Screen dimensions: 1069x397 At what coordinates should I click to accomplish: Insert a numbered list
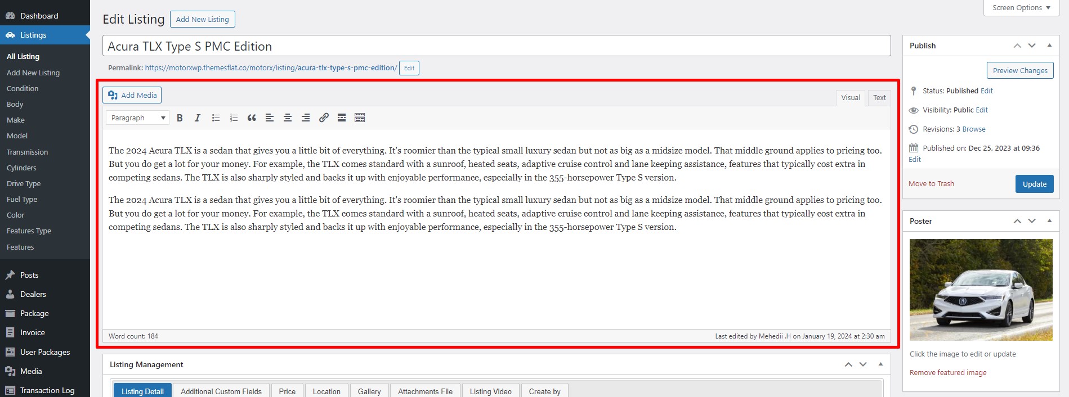(x=234, y=118)
